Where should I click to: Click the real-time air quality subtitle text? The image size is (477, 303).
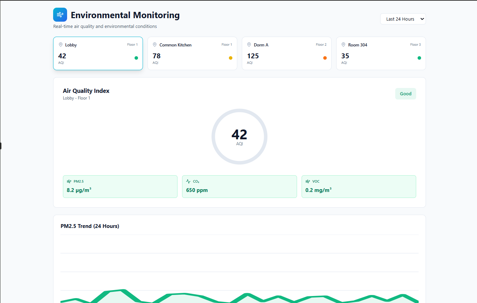tap(105, 27)
